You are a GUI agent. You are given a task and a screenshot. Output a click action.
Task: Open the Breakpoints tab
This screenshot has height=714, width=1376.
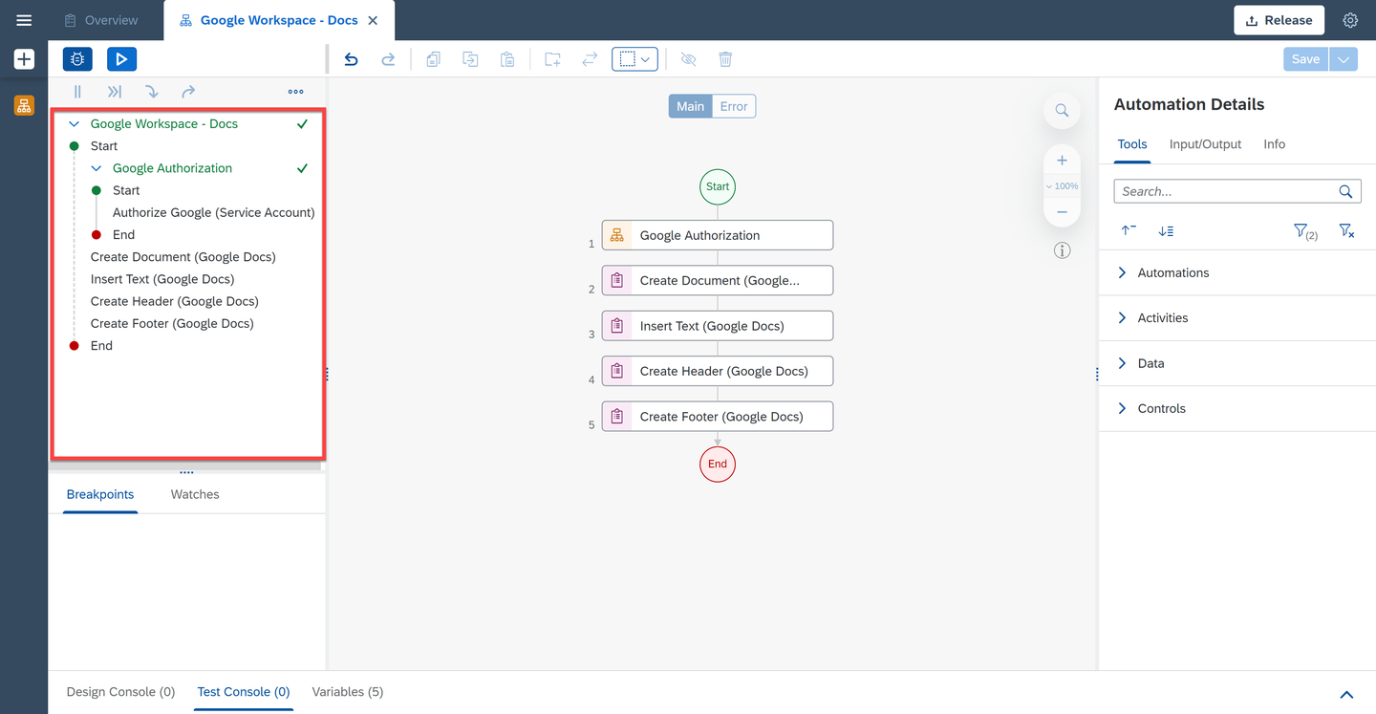[x=100, y=494]
